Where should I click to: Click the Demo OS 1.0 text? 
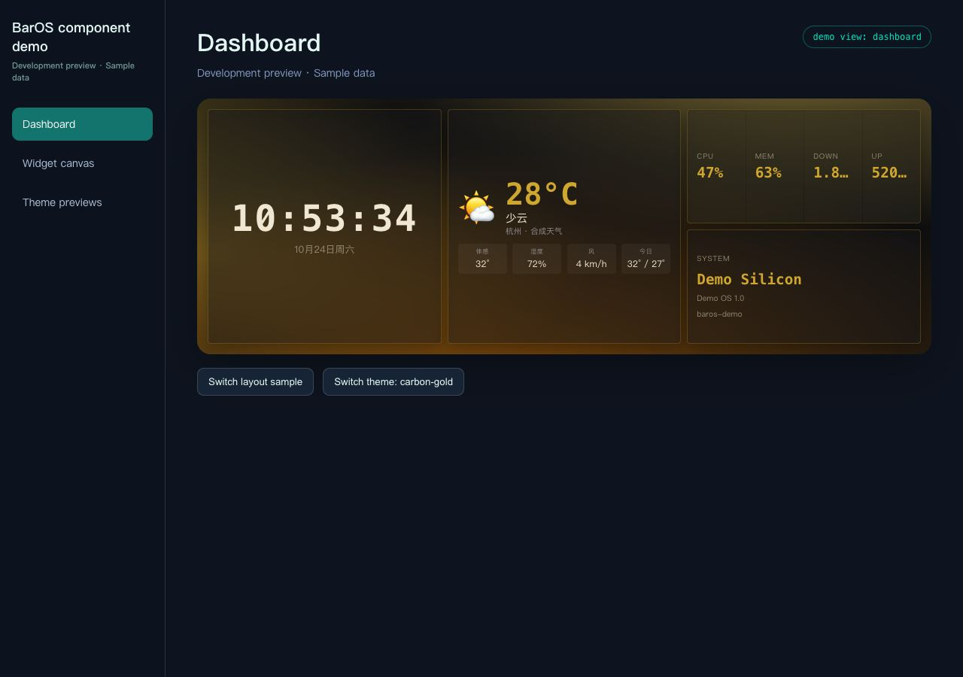720,299
